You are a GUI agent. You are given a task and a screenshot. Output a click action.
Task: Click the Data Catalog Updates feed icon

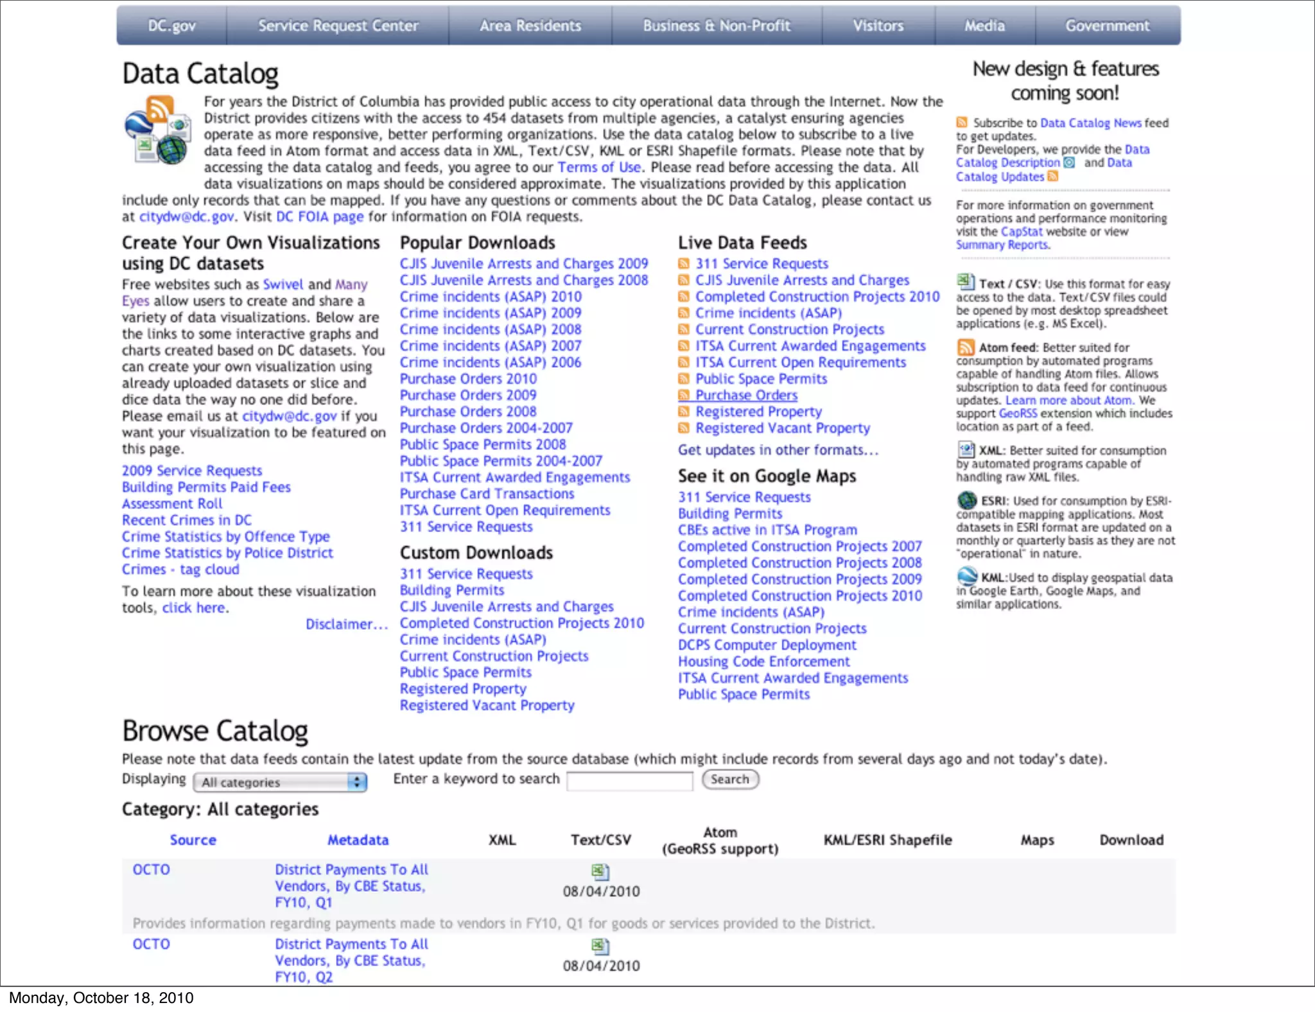[x=1052, y=177]
